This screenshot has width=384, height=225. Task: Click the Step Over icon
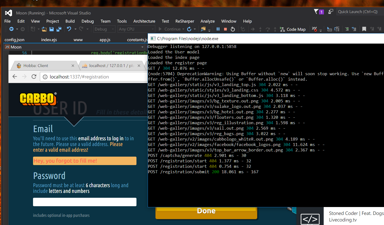point(267,29)
